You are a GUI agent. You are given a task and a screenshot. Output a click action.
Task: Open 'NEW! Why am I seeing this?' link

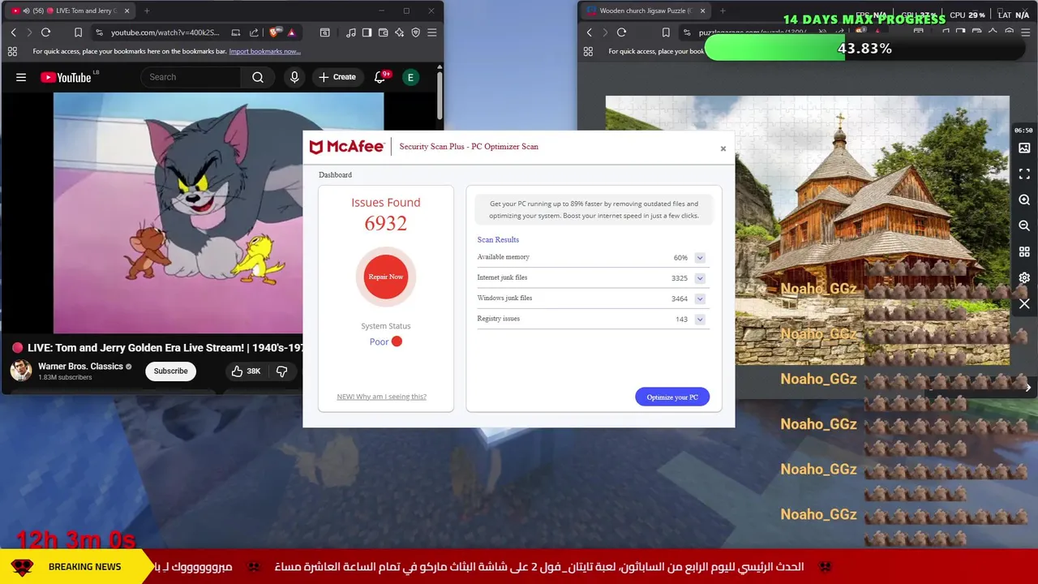pos(381,397)
